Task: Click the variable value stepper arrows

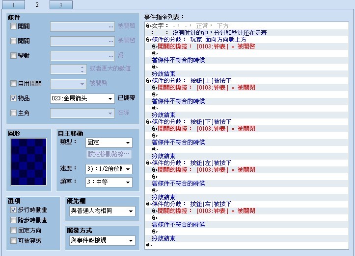Action: pyautogui.click(x=82, y=70)
